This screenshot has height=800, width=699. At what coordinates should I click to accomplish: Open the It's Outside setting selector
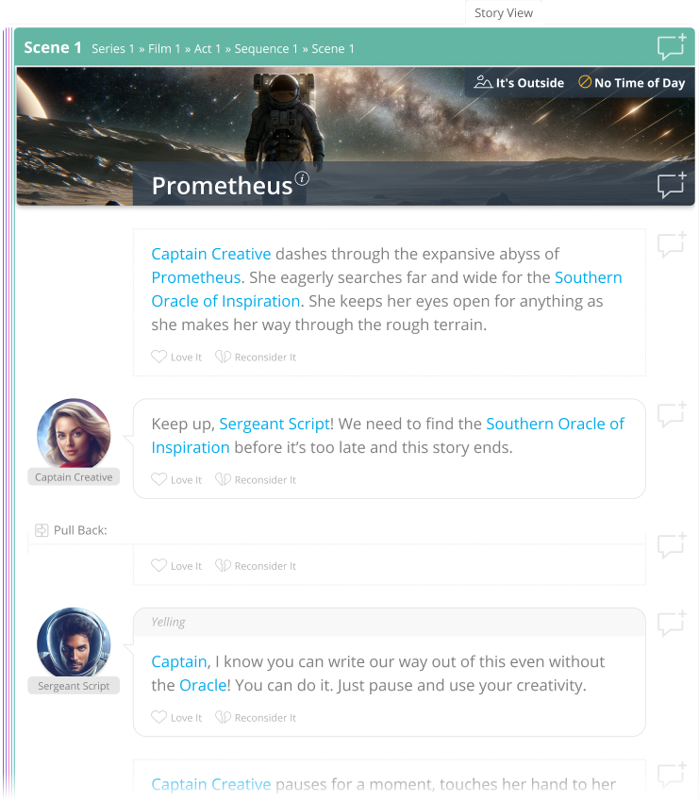[x=519, y=83]
